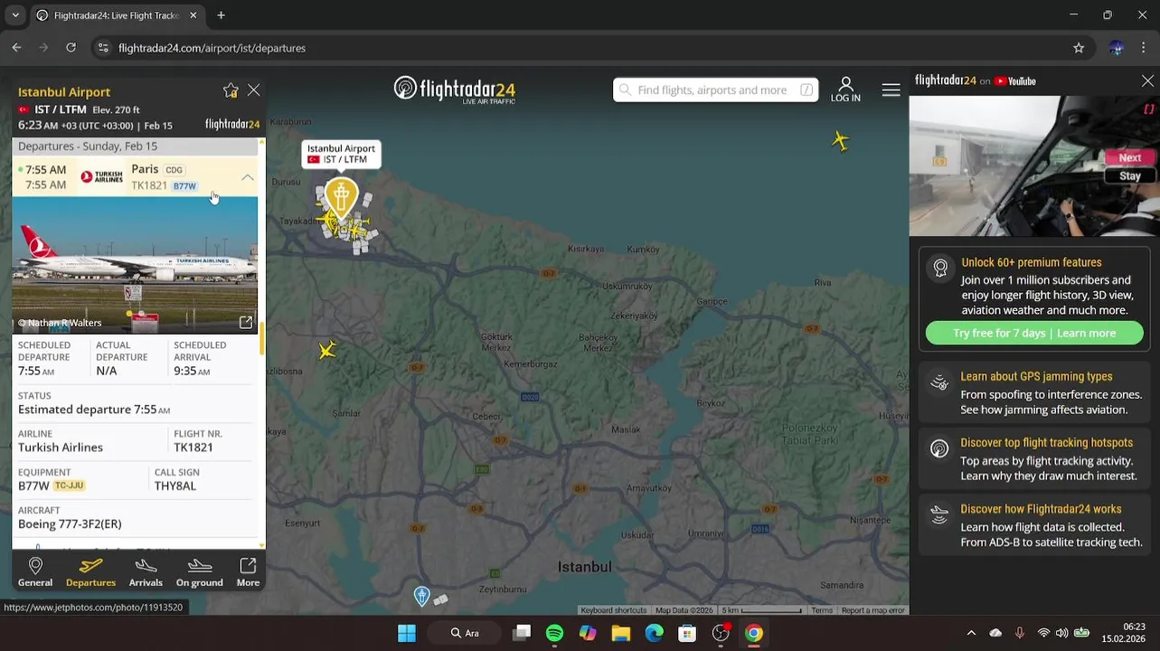Open File Explorer from the taskbar
1160x651 pixels.
(x=620, y=633)
